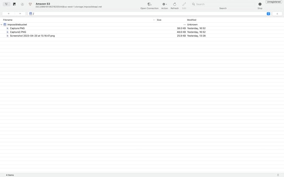Sort by the Filename column header
Screen dimensions: 284x177
(8, 20)
